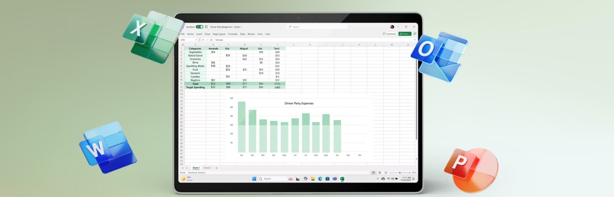614x197 pixels.
Task: Open File Explorer from the taskbar
Action: pyautogui.click(x=313, y=178)
